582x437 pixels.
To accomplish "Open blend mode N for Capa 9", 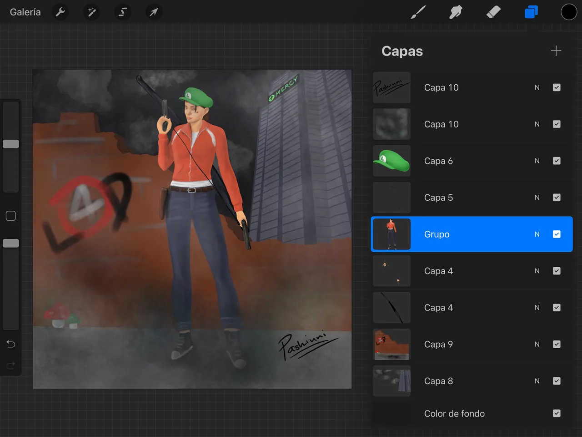I will [x=537, y=344].
